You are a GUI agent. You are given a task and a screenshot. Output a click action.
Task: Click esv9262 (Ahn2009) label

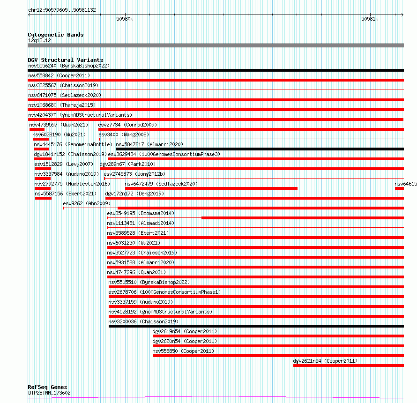(87, 203)
